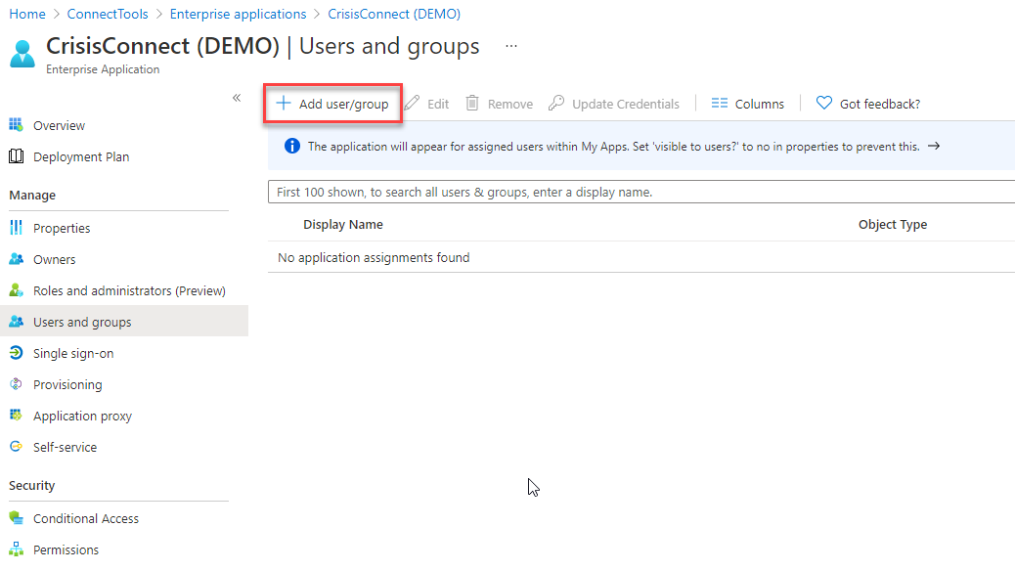Click the Properties bars icon
Viewport: 1015px width, 571px height.
tap(17, 227)
